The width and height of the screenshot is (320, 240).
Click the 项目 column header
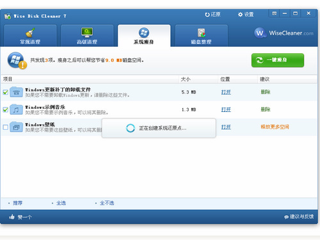click(x=8, y=79)
